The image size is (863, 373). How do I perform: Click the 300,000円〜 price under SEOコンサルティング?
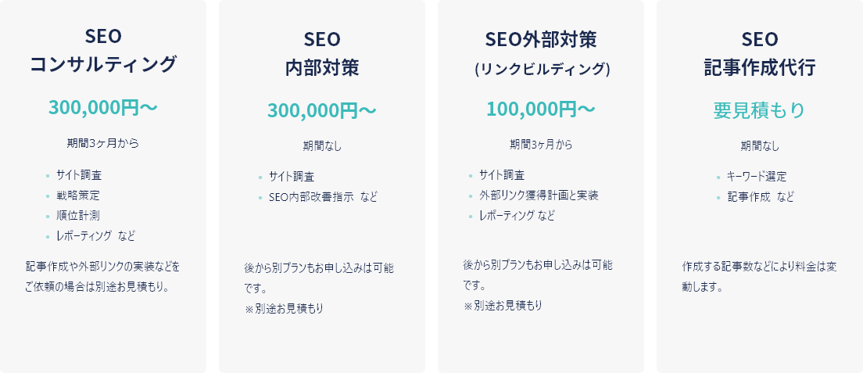click(103, 107)
